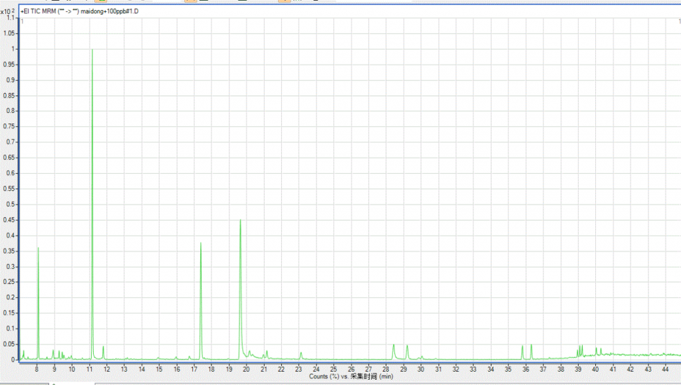Select the peak apex near 19.7 min
681x385 pixels.
coord(240,220)
